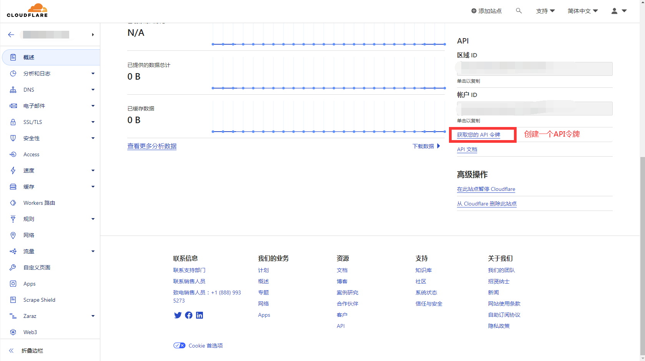Open Cloudflare Facebook page icon
The width and height of the screenshot is (645, 361).
(189, 315)
